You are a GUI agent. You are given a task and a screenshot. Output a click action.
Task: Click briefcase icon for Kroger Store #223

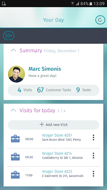[x=15, y=175]
